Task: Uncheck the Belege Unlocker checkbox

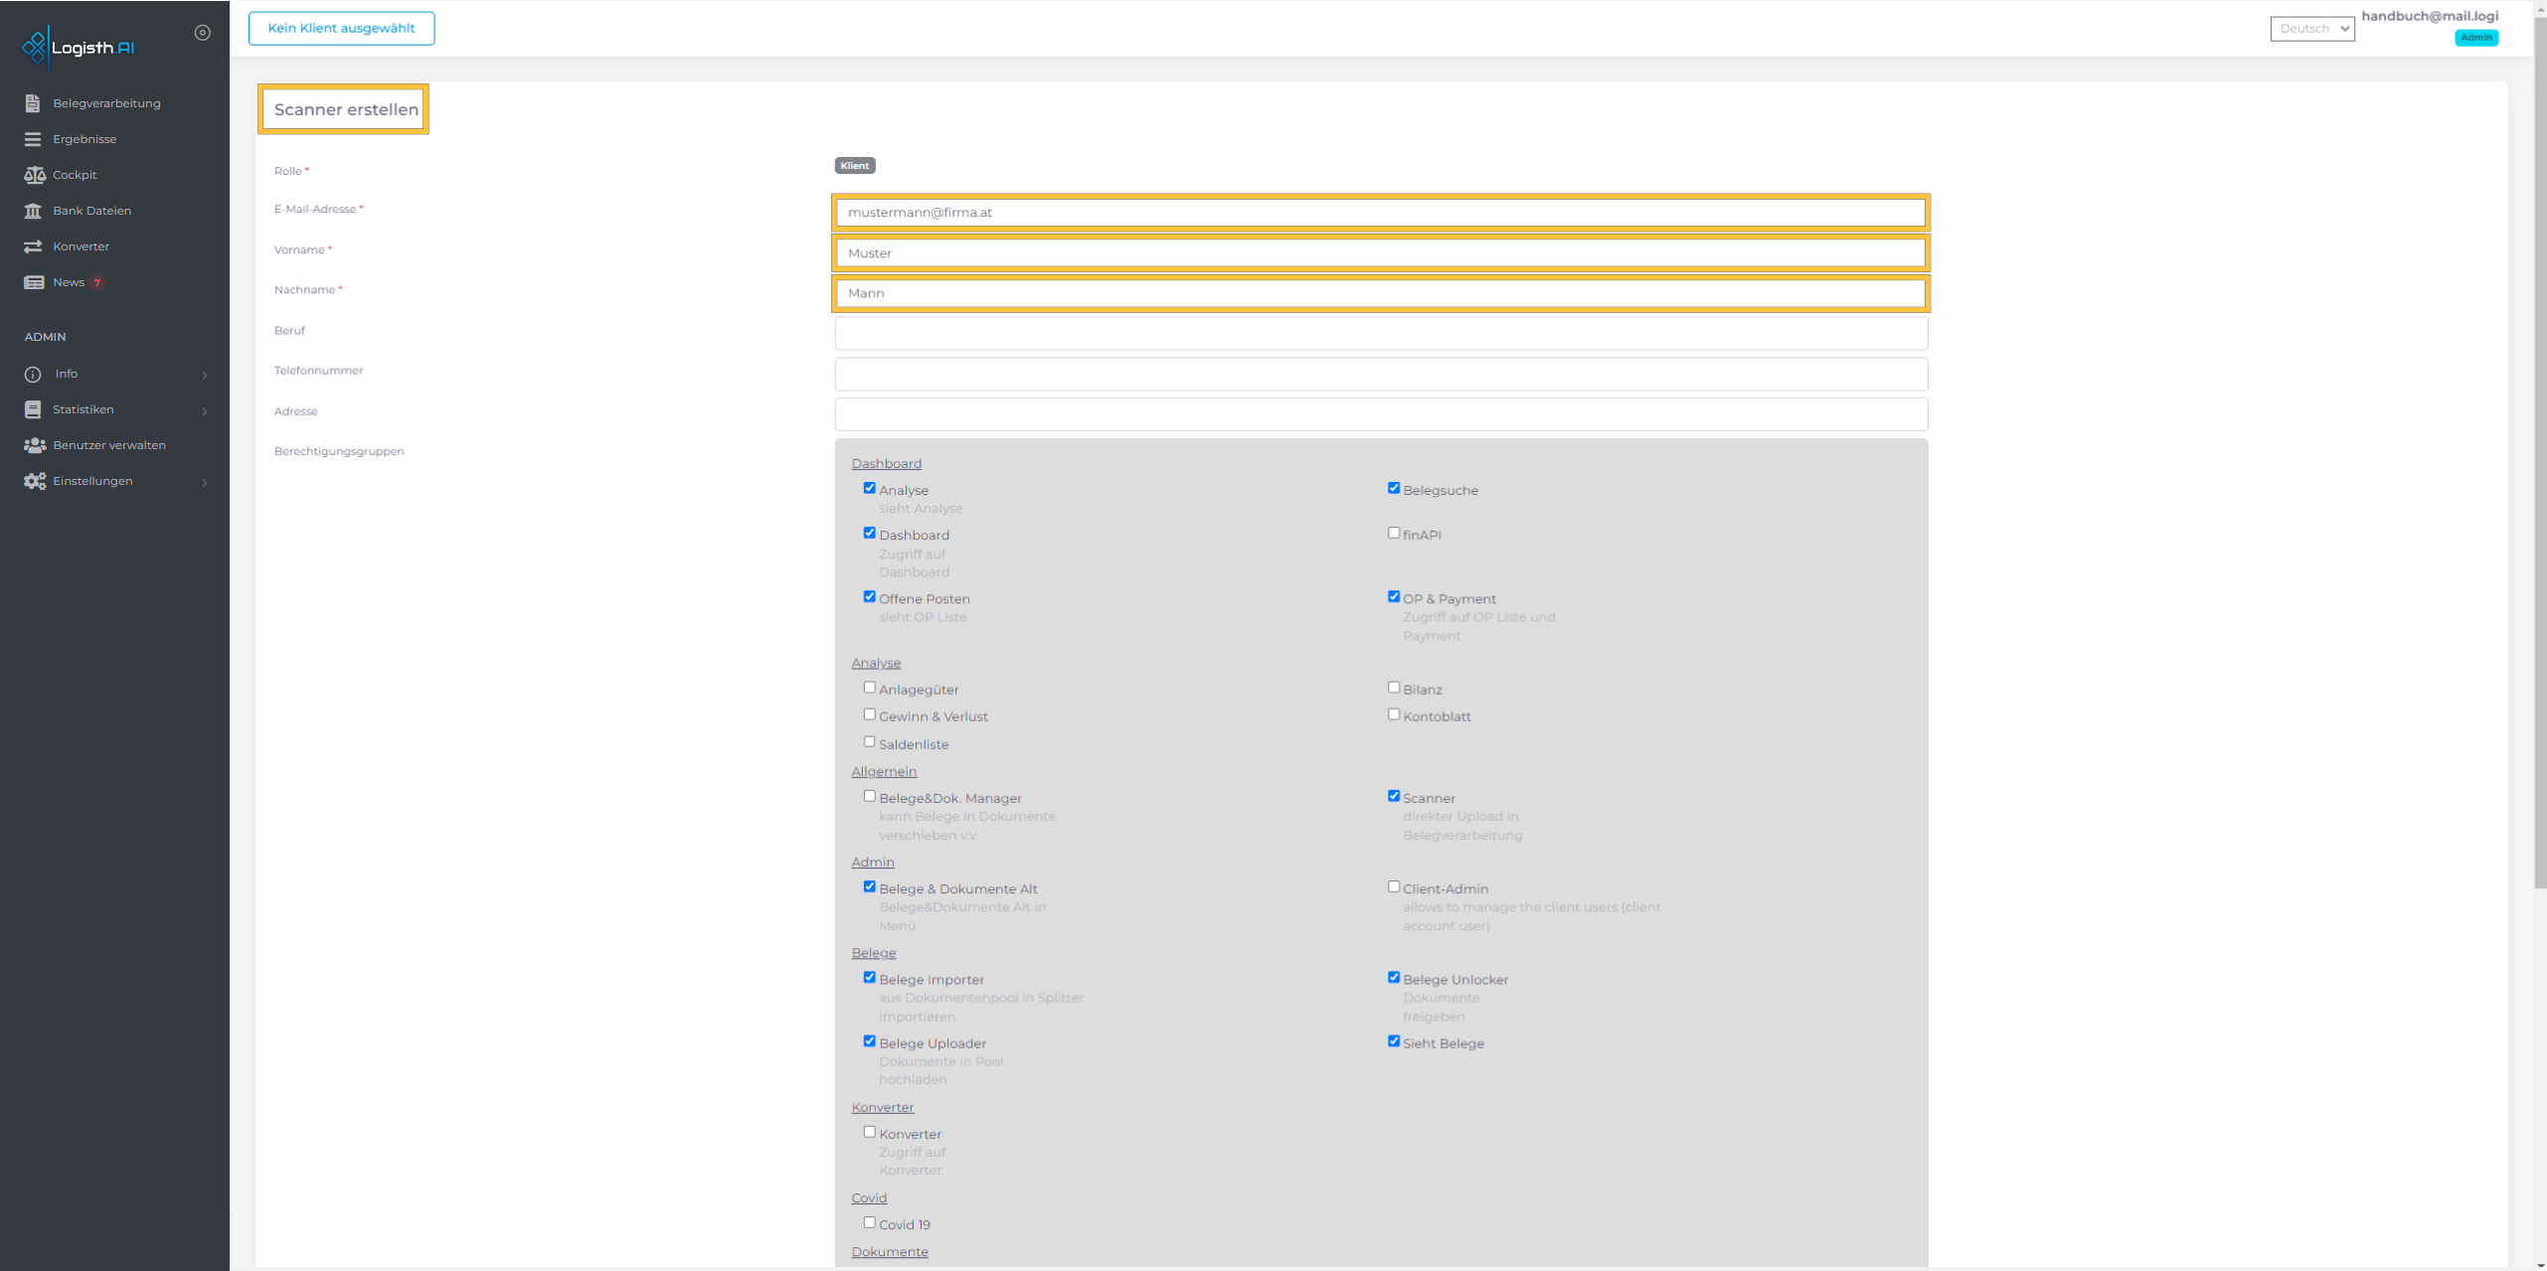Action: (1394, 977)
